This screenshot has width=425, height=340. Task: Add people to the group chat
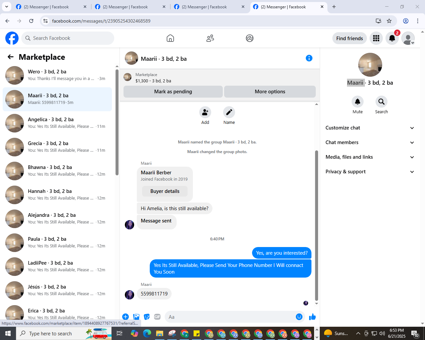[x=205, y=112]
